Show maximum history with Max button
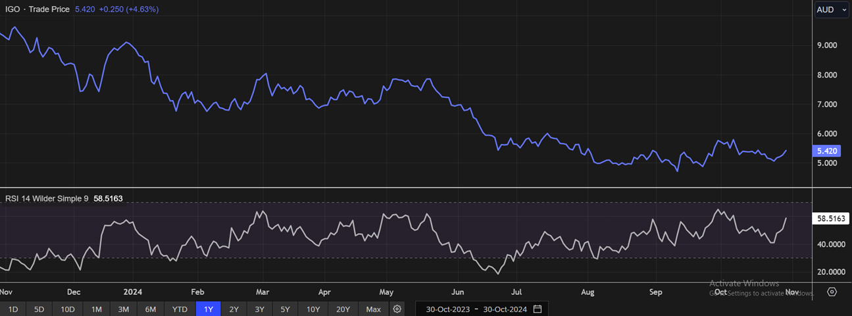 pos(373,309)
